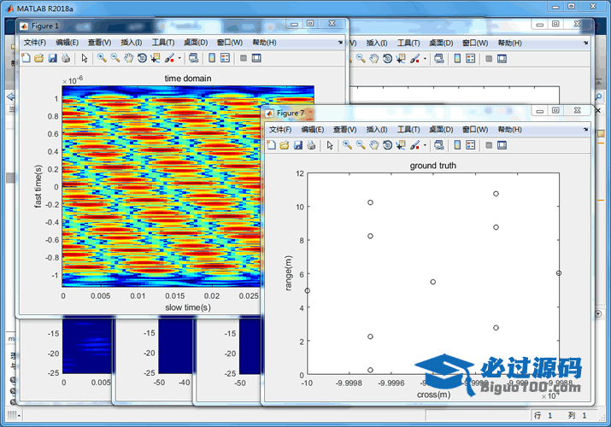
Task: Insert colorbar via Figure 1 toolbar icon
Action: point(212,58)
